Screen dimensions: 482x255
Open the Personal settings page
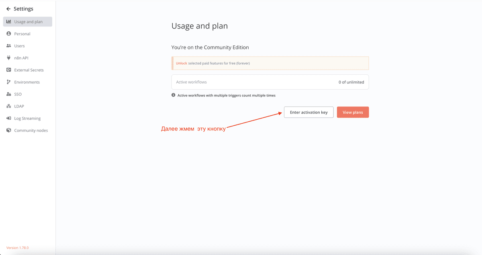pyautogui.click(x=22, y=34)
